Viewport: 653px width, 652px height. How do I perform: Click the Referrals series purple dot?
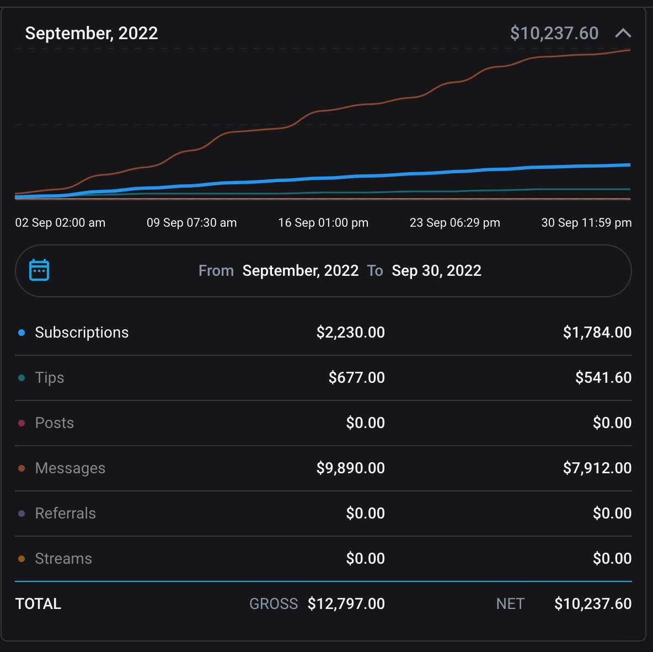(22, 514)
